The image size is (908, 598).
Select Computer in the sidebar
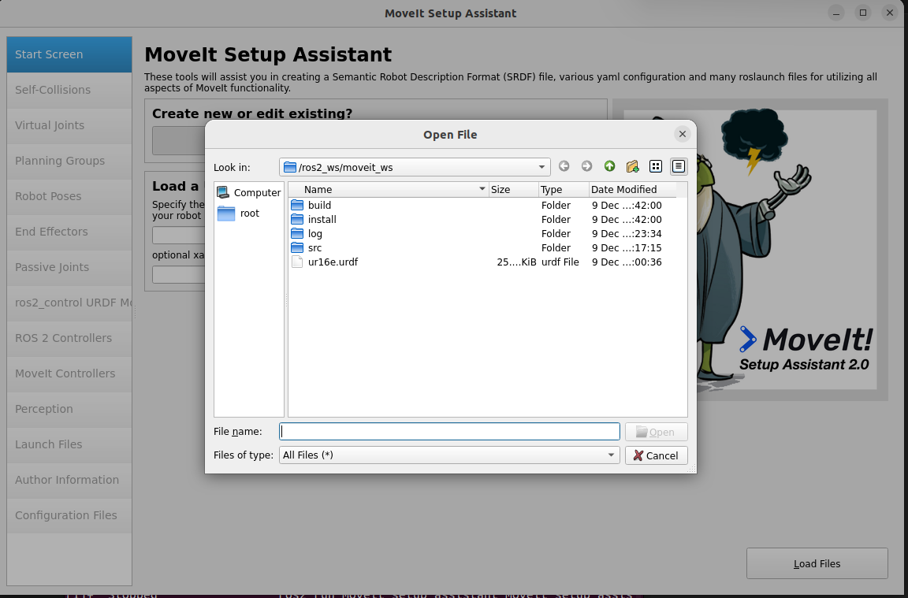pos(248,192)
